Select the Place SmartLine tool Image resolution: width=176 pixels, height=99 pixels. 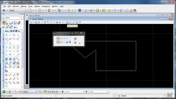click(x=6, y=35)
